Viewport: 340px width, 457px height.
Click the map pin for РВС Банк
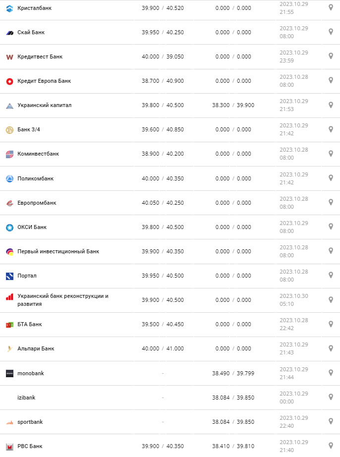click(x=331, y=446)
